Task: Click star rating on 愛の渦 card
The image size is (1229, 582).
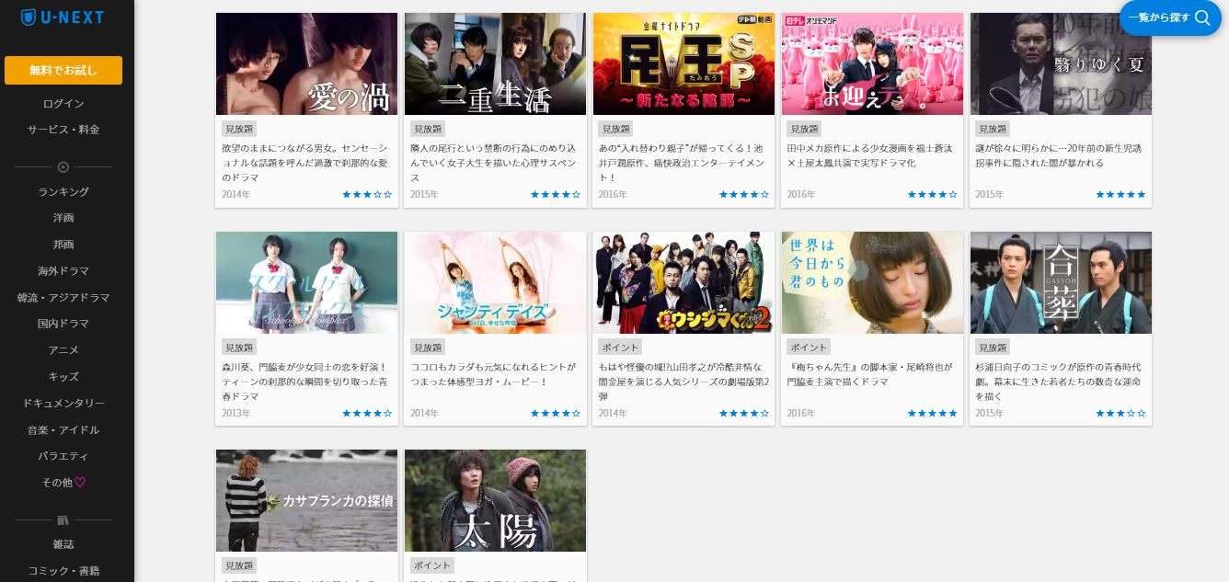Action: pos(367,195)
